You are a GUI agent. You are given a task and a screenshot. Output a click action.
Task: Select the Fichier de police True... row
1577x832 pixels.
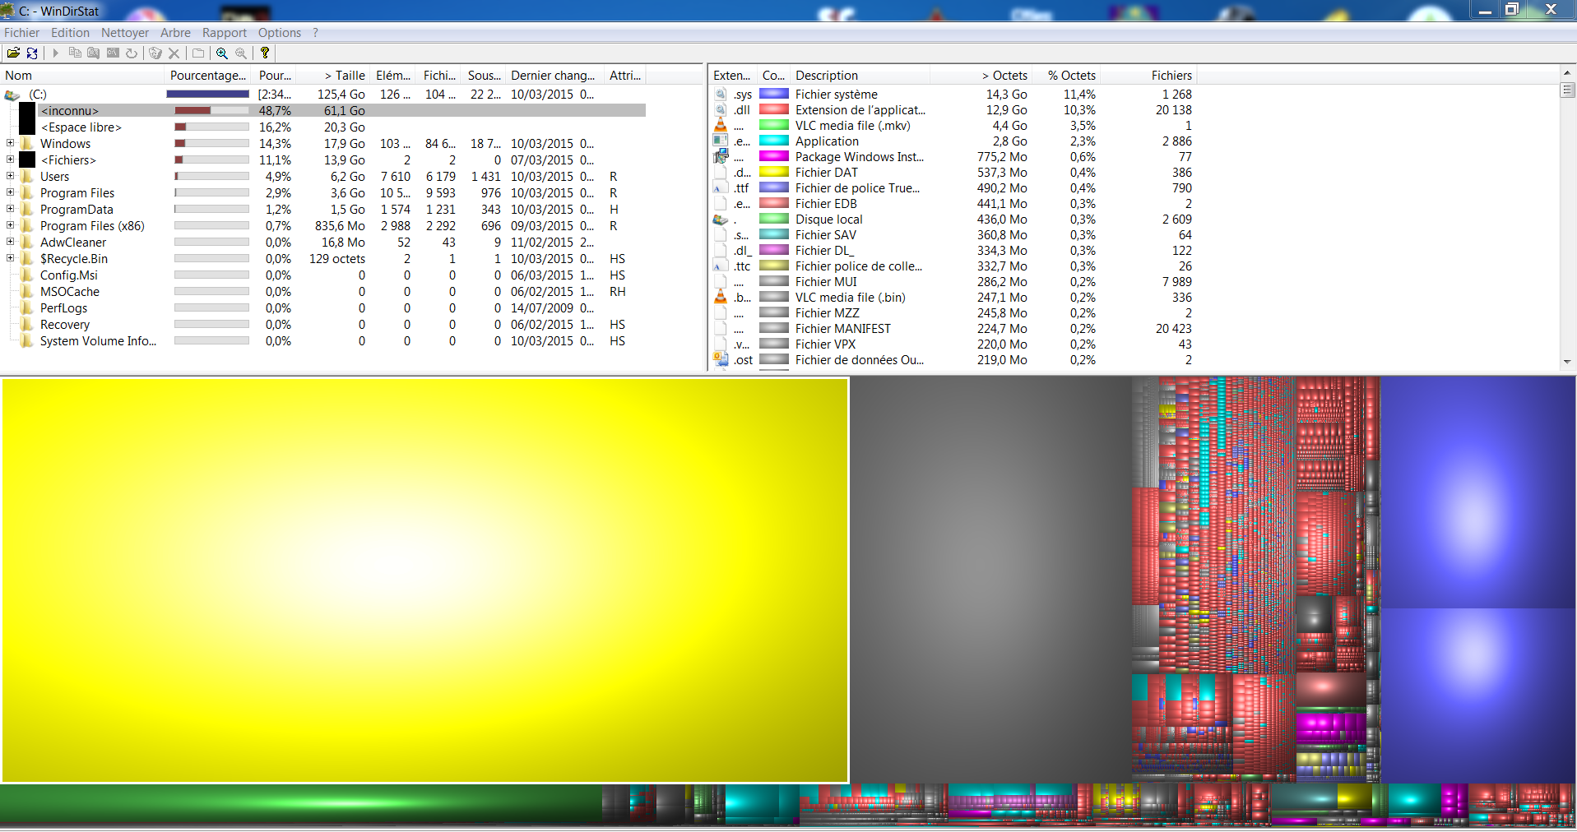pos(954,188)
